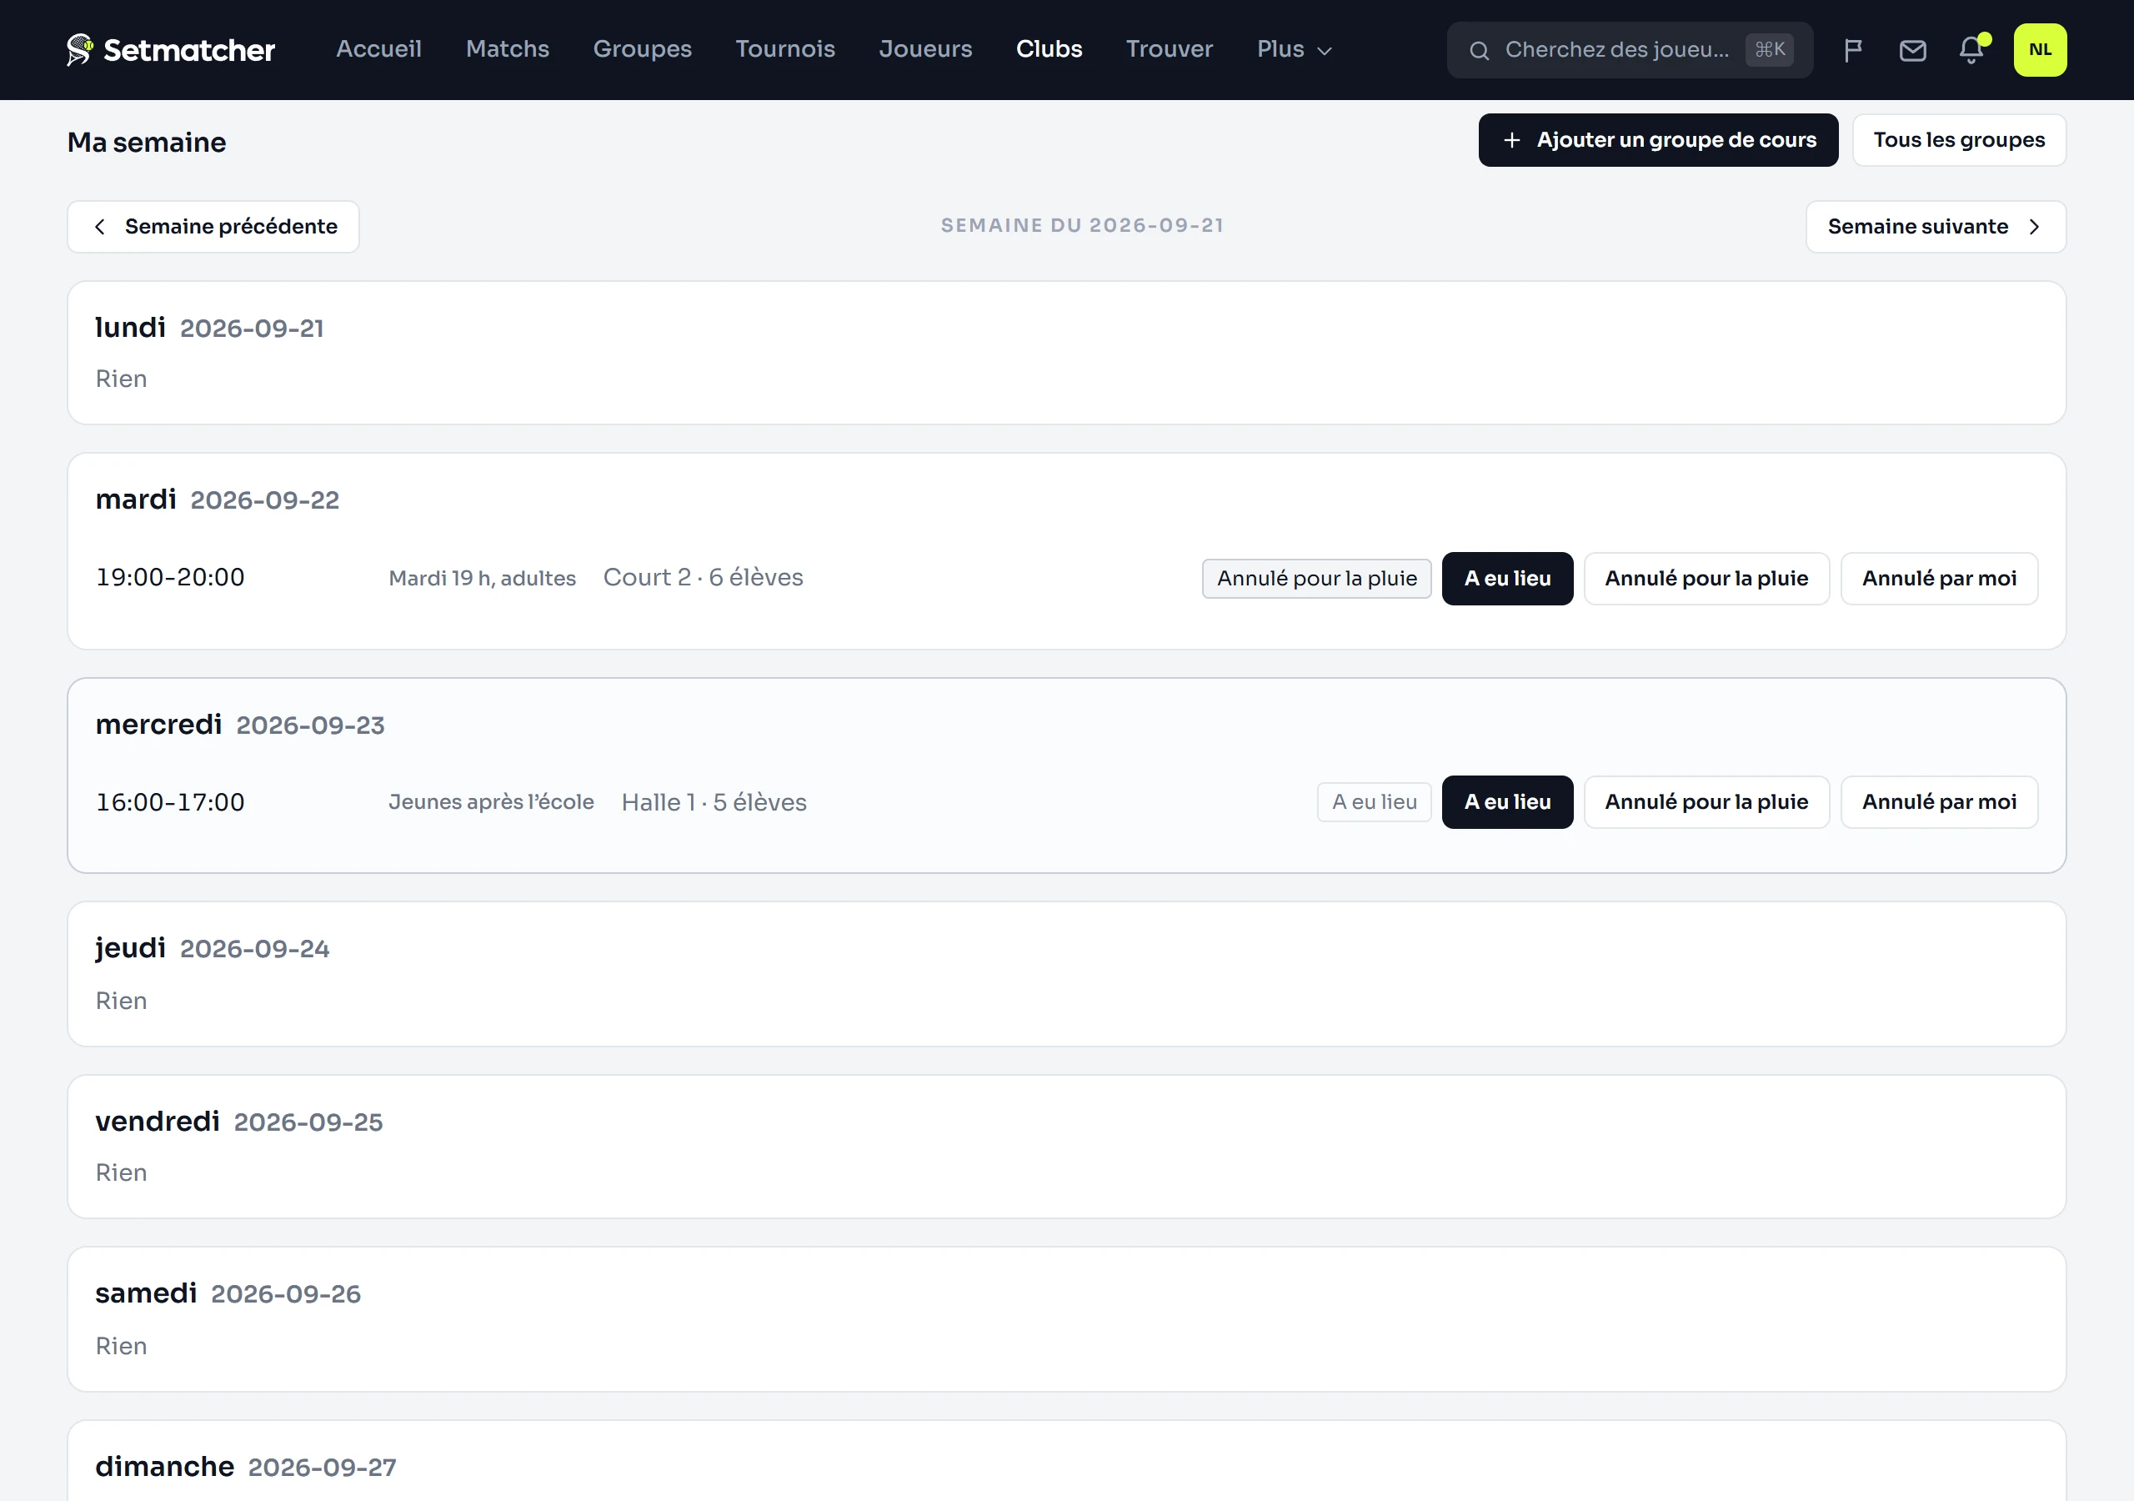Go to Semaine précédente
Screen dimensions: 2134x1501
pos(213,227)
